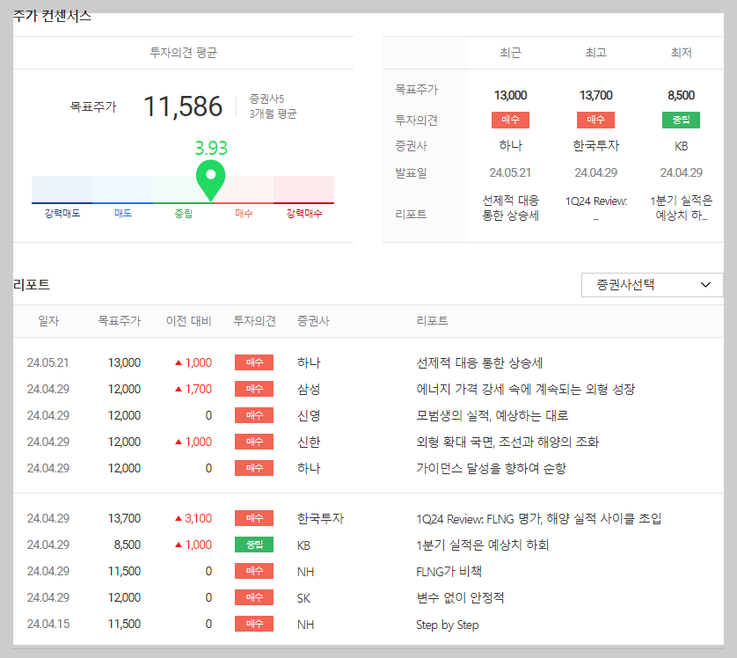Click the 24.05.21 date in the report list
Viewport: 737px width, 658px height.
tap(47, 362)
